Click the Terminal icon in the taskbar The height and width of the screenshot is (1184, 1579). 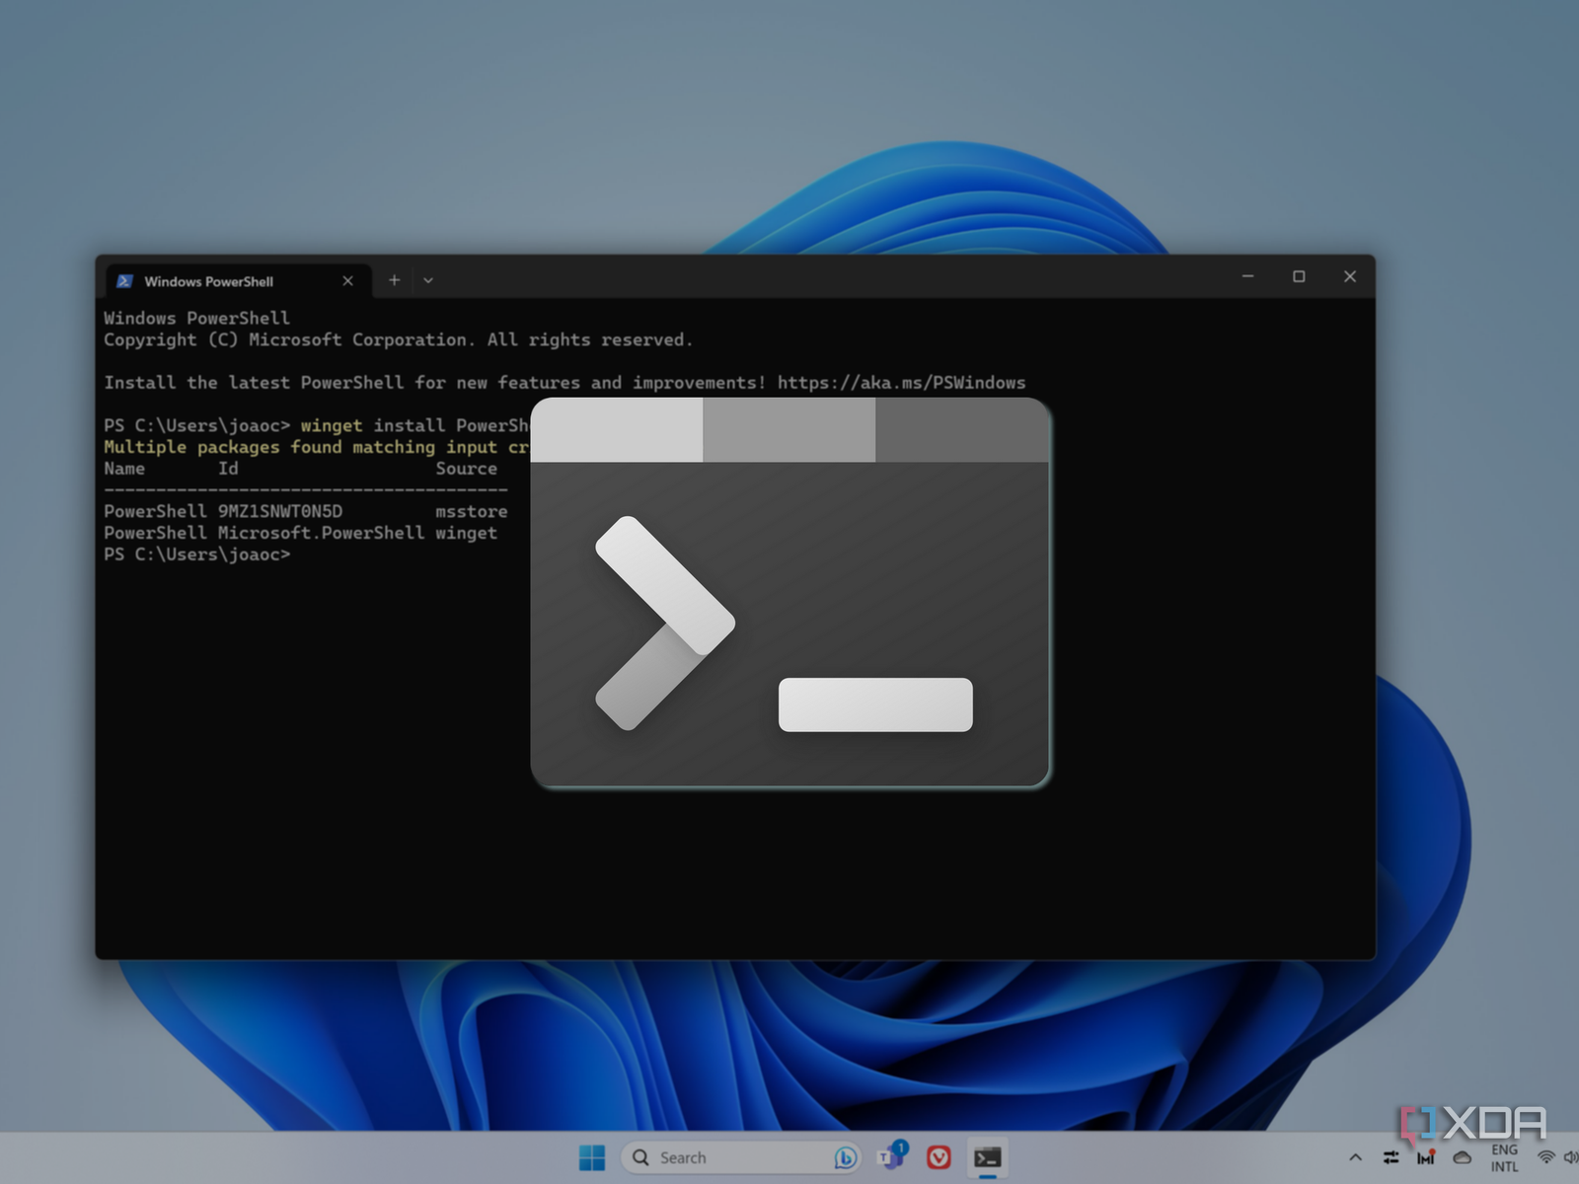(x=987, y=1157)
